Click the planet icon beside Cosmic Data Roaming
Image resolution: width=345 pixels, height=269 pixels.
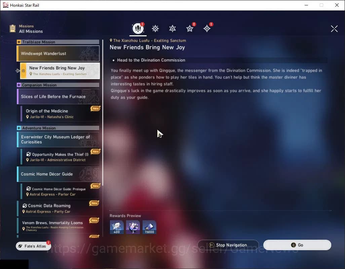(x=25, y=206)
